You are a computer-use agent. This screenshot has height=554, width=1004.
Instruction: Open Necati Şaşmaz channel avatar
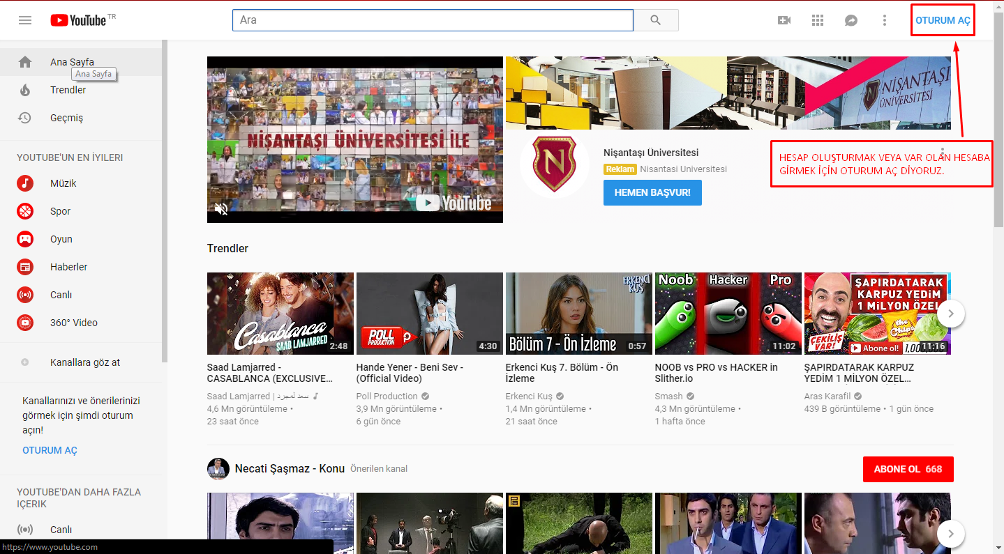point(218,469)
